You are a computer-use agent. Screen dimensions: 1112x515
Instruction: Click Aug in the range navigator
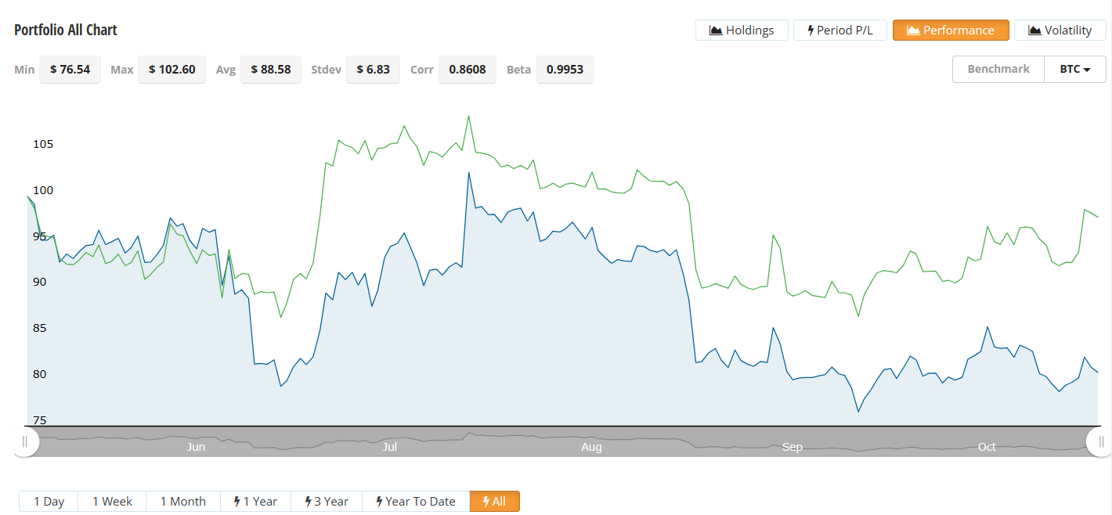(x=592, y=447)
